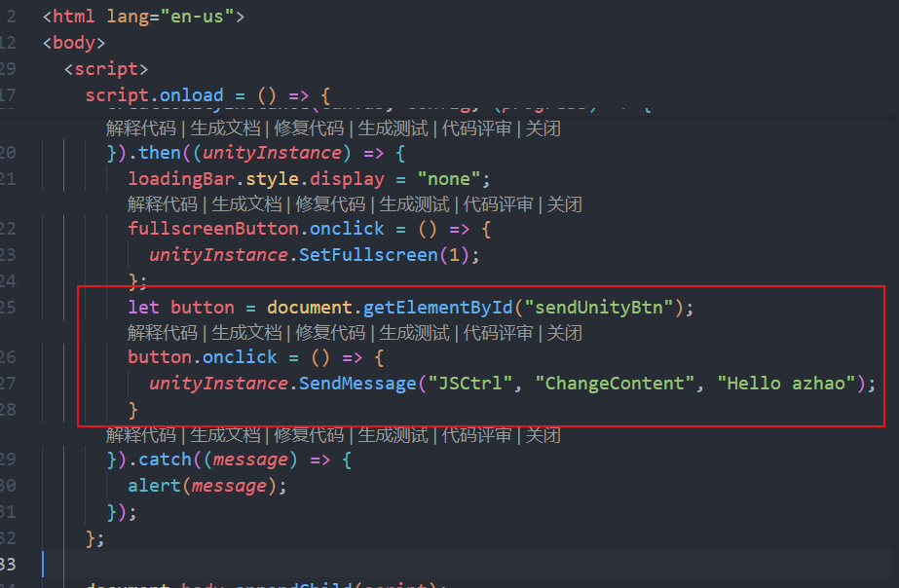Choose 生成测试 above the .catch(message) line
The image size is (899, 588).
[393, 435]
